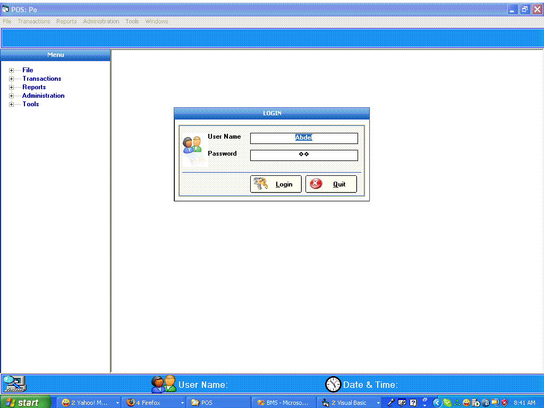Open the Windows Start button
544x408 pixels.
point(25,402)
